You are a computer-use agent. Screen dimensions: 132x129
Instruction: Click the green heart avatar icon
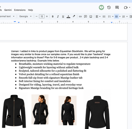(x=101, y=7)
